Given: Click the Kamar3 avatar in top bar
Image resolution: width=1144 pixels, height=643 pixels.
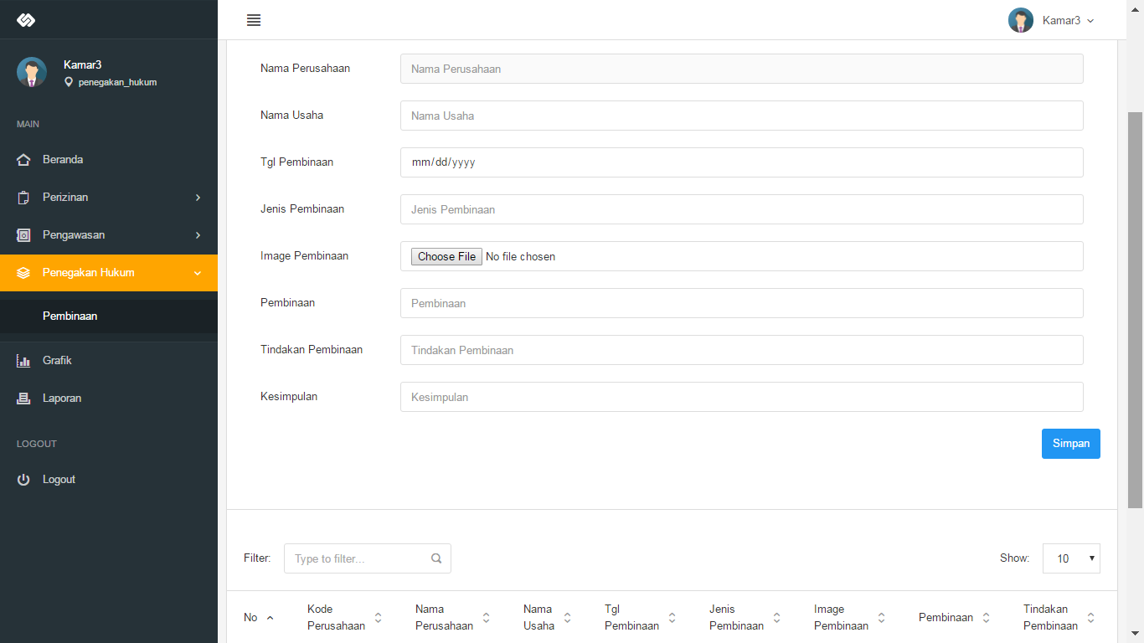Looking at the screenshot, I should [1020, 20].
